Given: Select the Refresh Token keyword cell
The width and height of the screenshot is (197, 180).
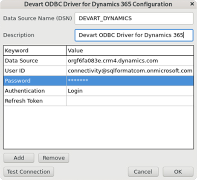Looking at the screenshot, I should tap(35, 101).
